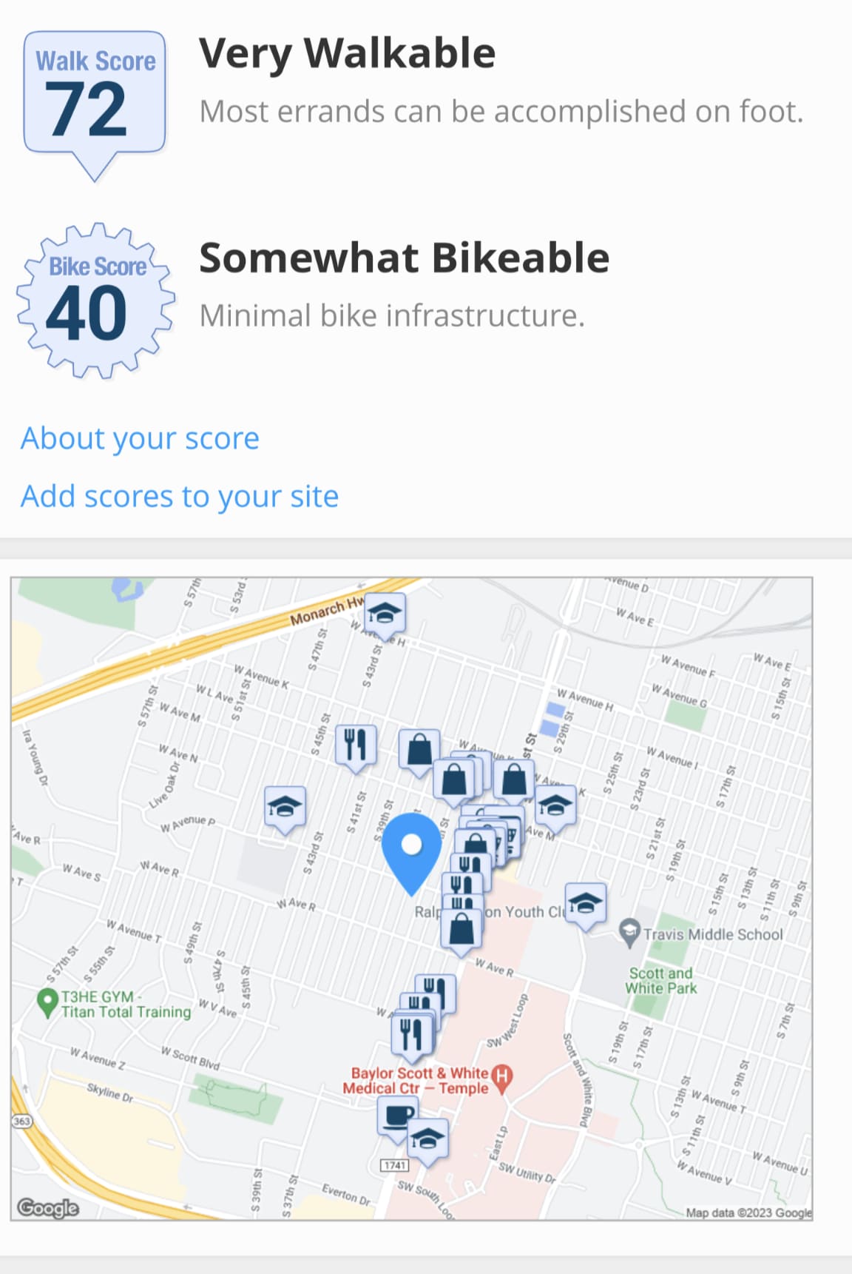Click the Bike Score 40 badge
852x1274 pixels.
point(96,301)
